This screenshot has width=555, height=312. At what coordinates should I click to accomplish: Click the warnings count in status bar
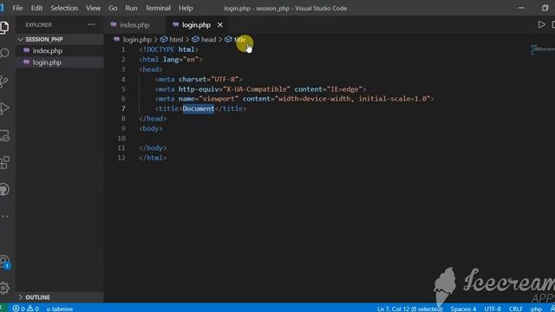[x=33, y=309]
